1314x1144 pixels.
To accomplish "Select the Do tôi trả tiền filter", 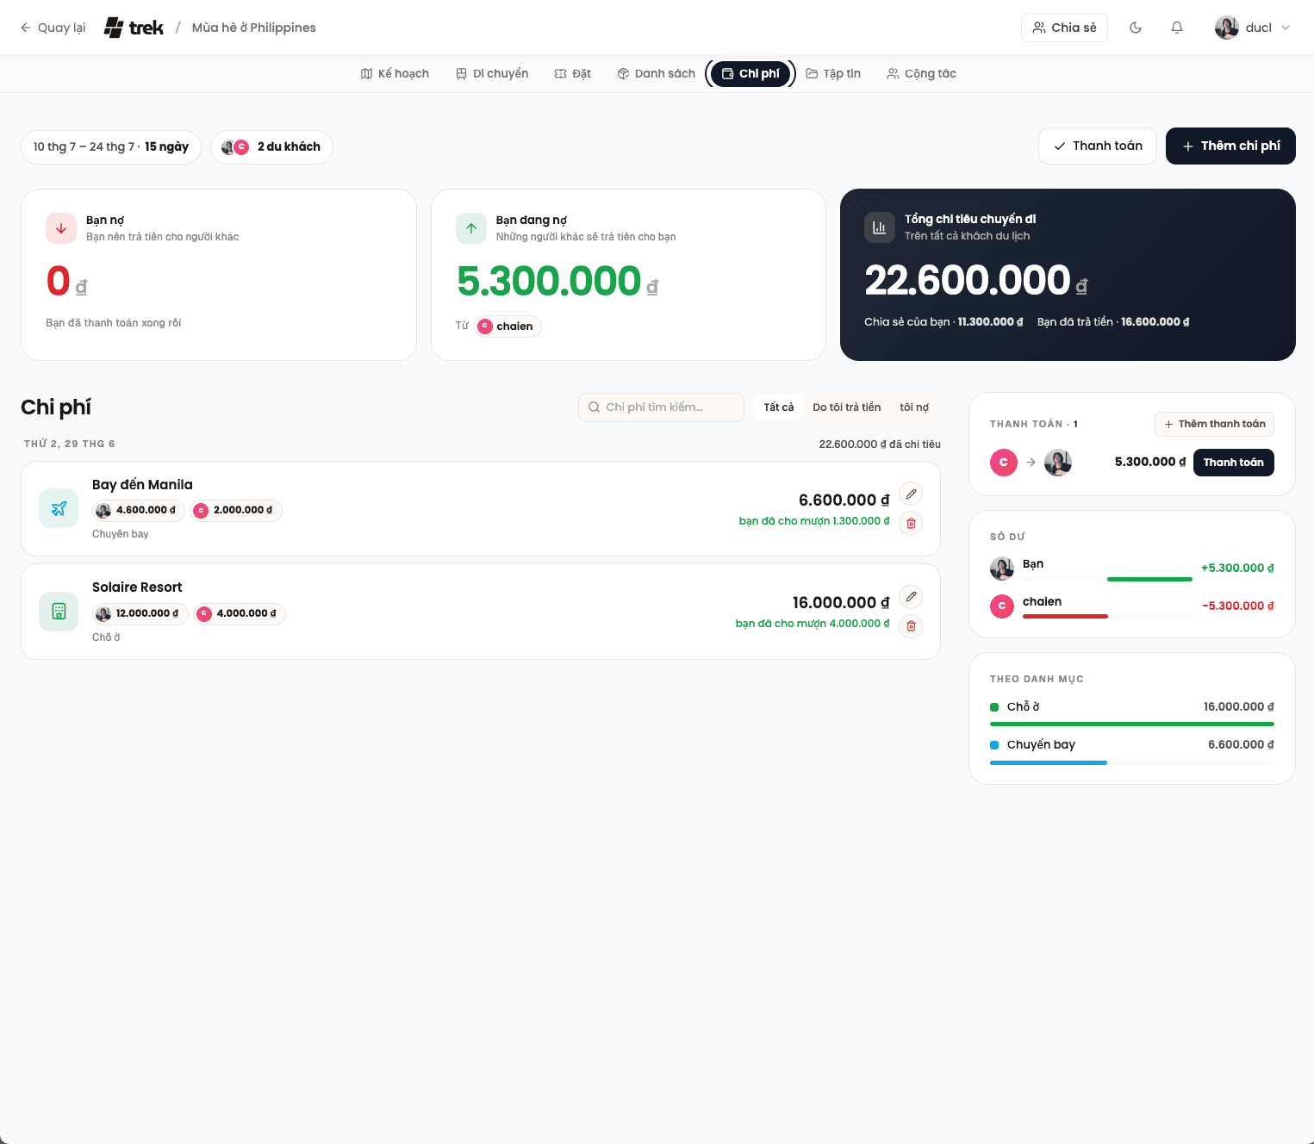I will point(847,407).
